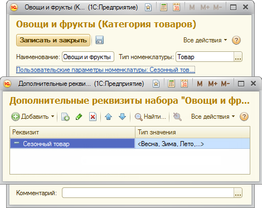Select the Сезонный товар row
This screenshot has height=208, width=262.
(x=130, y=144)
